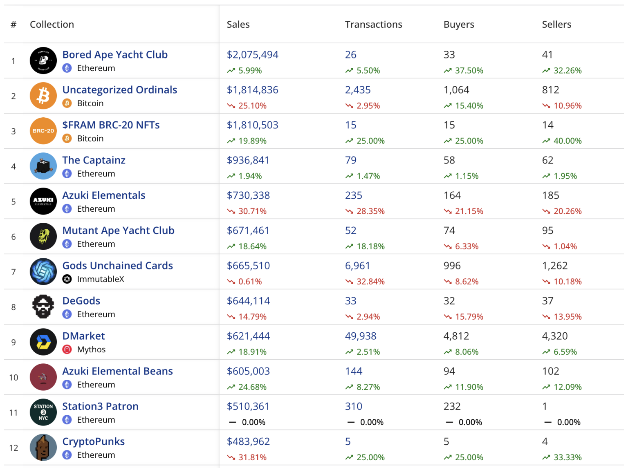Click the Azuki Elementals black logo
Viewport: 628px width, 468px height.
43,201
